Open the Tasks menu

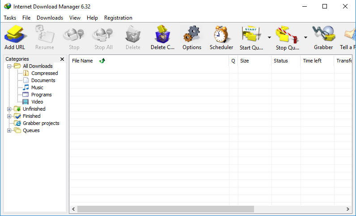click(x=10, y=18)
